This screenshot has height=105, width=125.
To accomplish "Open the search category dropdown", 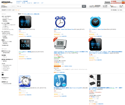I will click(x=14, y=6).
